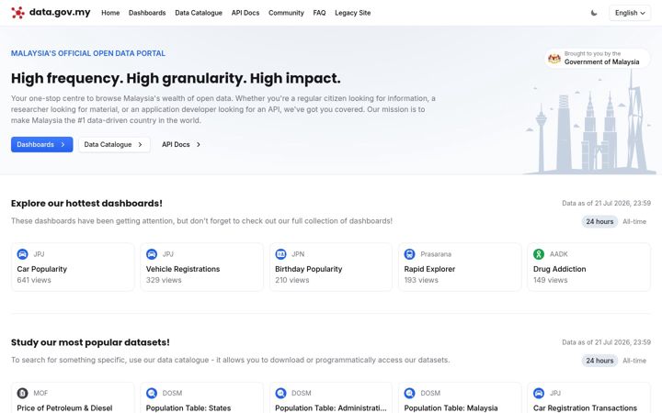Select 24 hours for hottest dashboards
662x413 pixels.
point(599,222)
